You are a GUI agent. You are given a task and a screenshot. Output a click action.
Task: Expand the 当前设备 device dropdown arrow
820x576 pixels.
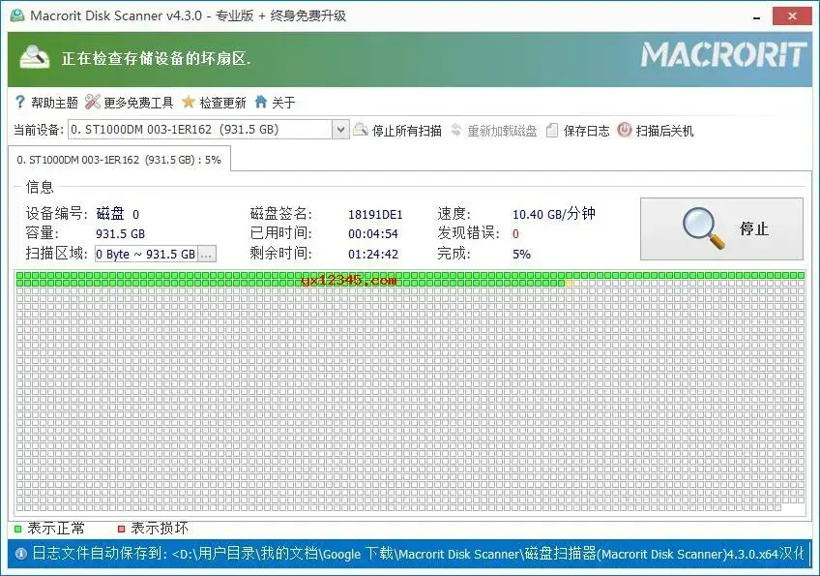tap(340, 130)
